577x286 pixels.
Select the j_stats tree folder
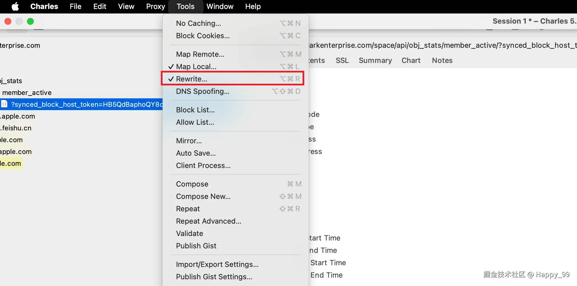point(11,81)
